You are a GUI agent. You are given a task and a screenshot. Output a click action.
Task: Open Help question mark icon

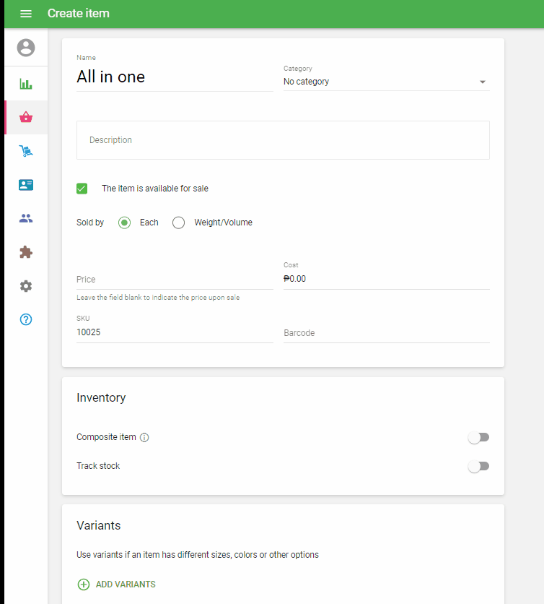(26, 319)
